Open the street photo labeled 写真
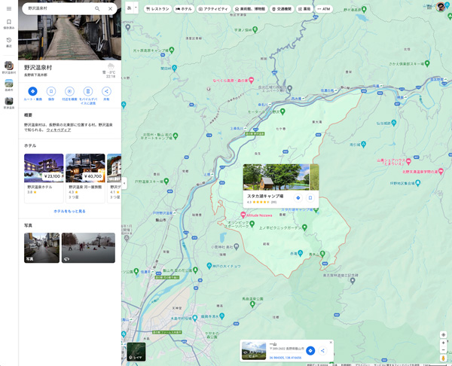The width and height of the screenshot is (452, 366). (41, 248)
